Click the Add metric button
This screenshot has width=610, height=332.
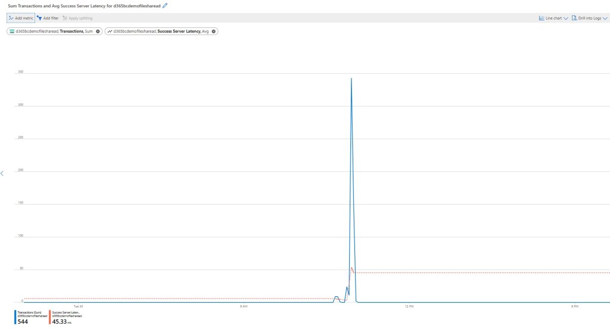pos(21,18)
